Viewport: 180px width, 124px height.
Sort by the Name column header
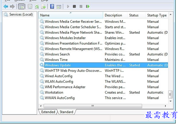click(71, 15)
